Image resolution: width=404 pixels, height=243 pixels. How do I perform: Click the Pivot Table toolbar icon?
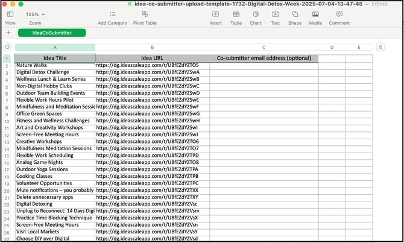[x=144, y=14]
